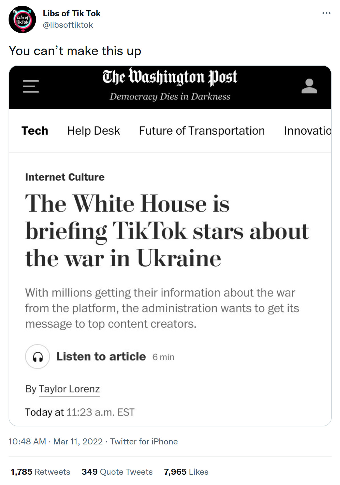Show the 7,965 Likes list
This screenshot has width=340, height=485.
(186, 472)
